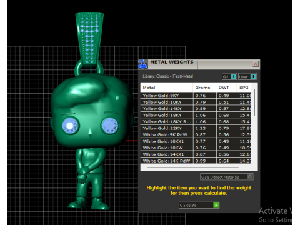Select the Yellow Gold:18KY row
This screenshot has width=300, height=225.
click(x=196, y=115)
